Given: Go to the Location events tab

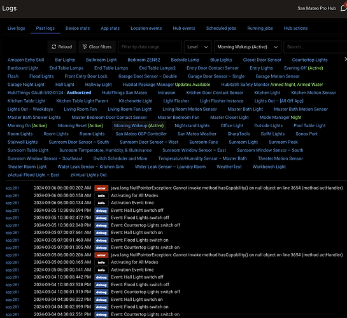Looking at the screenshot, I should click(x=146, y=28).
